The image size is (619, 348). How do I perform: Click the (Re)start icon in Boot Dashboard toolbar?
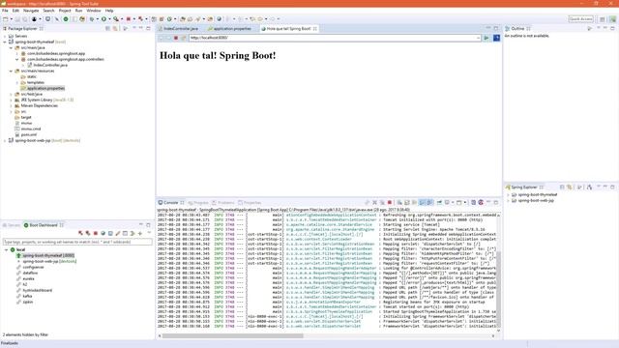click(80, 233)
